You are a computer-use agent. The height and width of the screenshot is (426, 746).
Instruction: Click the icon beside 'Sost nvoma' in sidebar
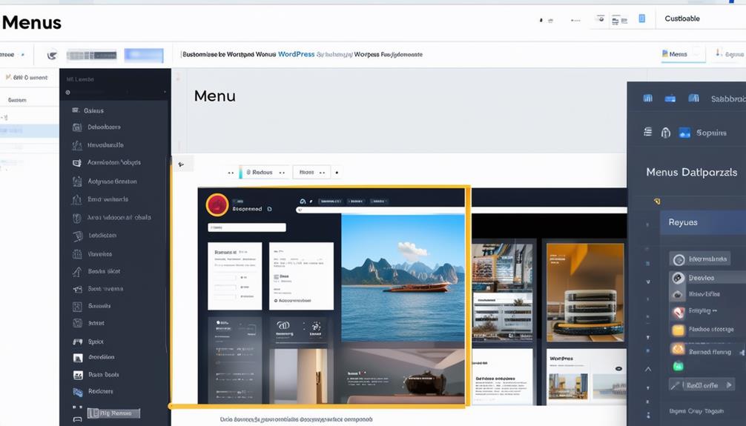(x=78, y=289)
